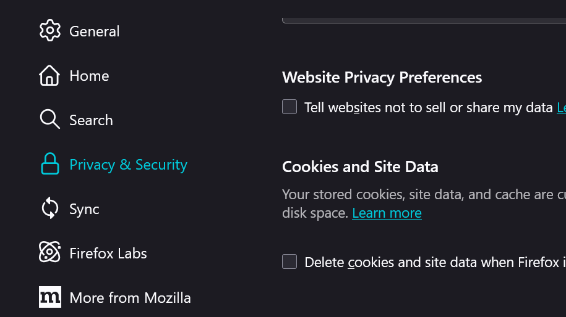This screenshot has height=317, width=566.
Task: Tick the 'Delete cookies and site data' checkbox
Action: pos(289,262)
